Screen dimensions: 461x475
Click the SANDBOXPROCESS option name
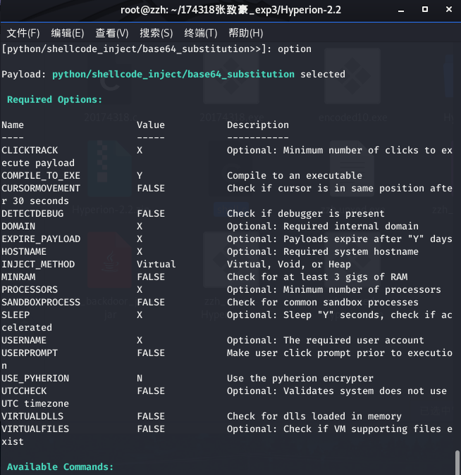(x=41, y=303)
